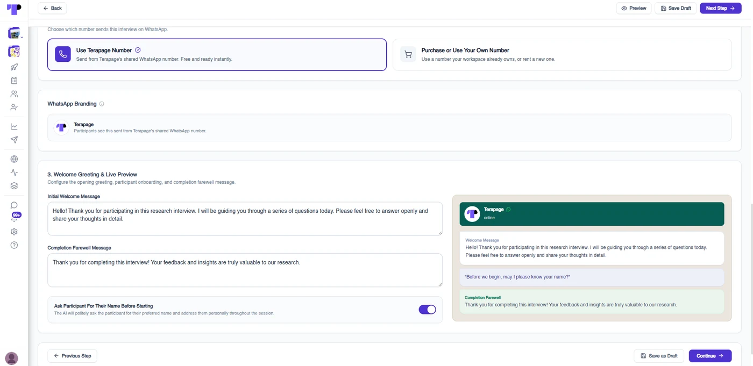Click Save Draft in the top bar
This screenshot has height=366, width=753.
(676, 8)
